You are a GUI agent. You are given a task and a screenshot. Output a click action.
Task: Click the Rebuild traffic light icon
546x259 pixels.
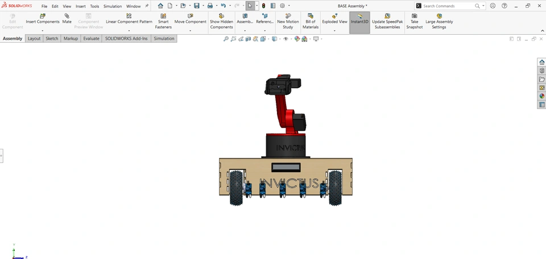[263, 6]
